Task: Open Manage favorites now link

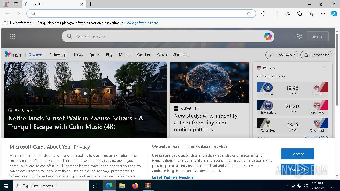Action: coord(142,23)
